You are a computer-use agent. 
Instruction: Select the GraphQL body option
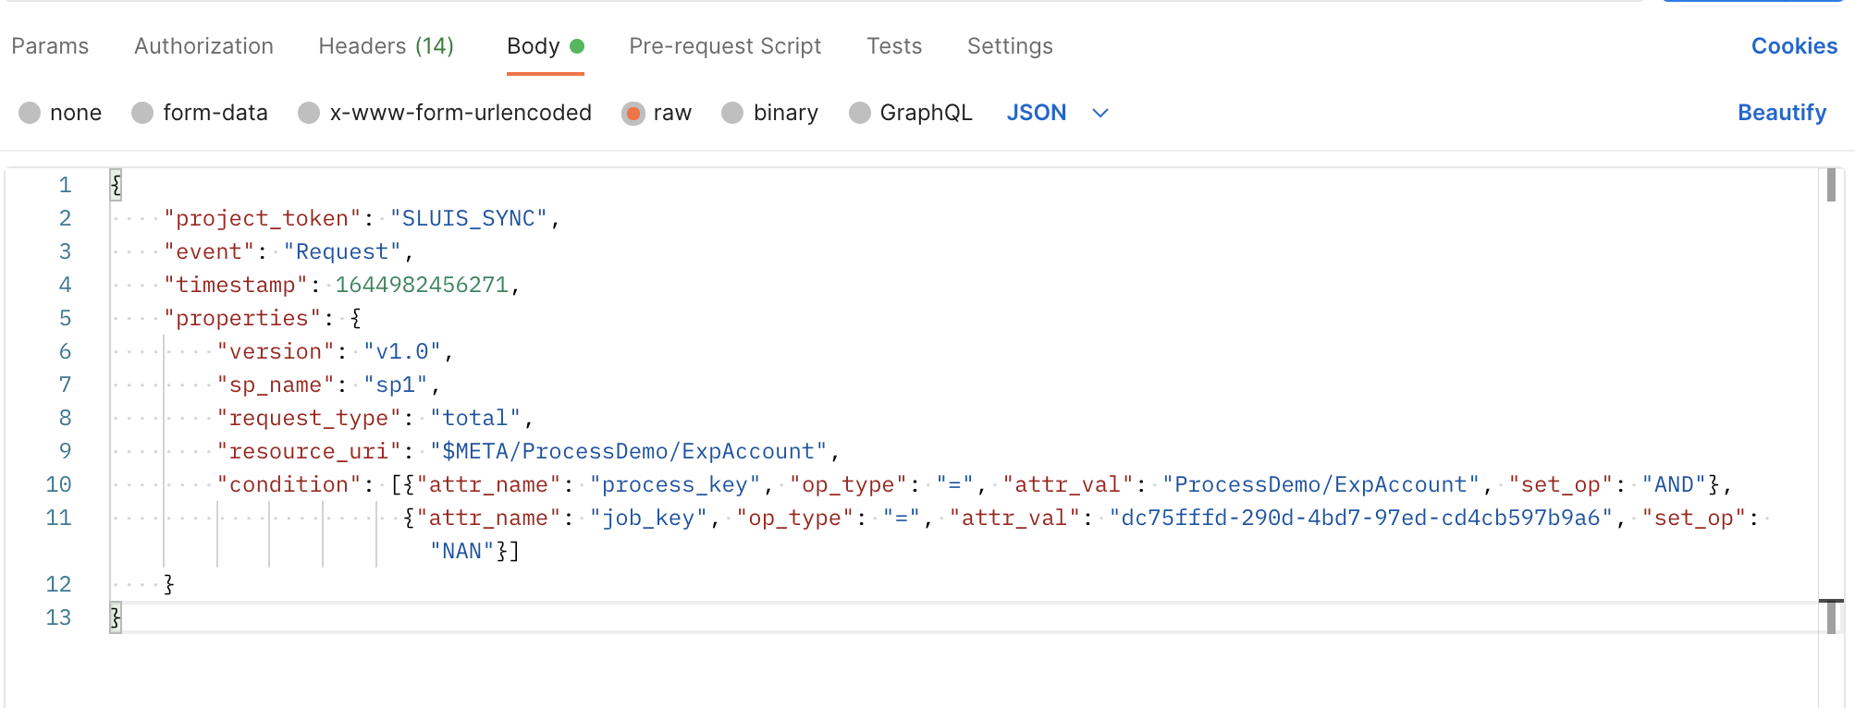click(x=911, y=113)
